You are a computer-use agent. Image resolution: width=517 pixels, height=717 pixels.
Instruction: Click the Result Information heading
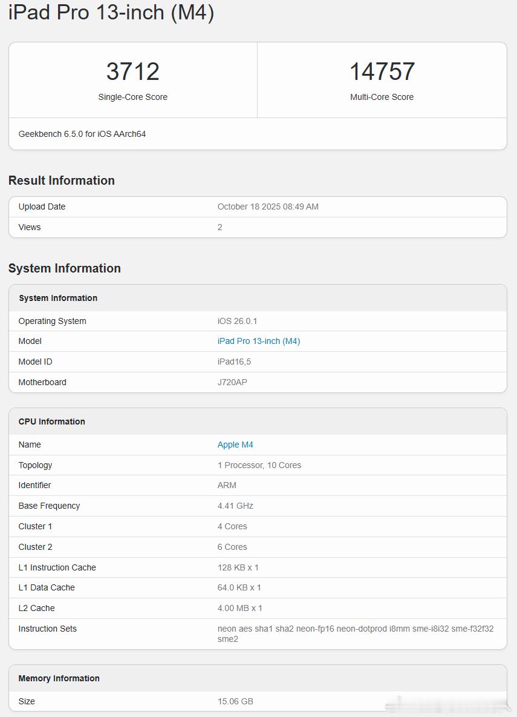pos(62,180)
